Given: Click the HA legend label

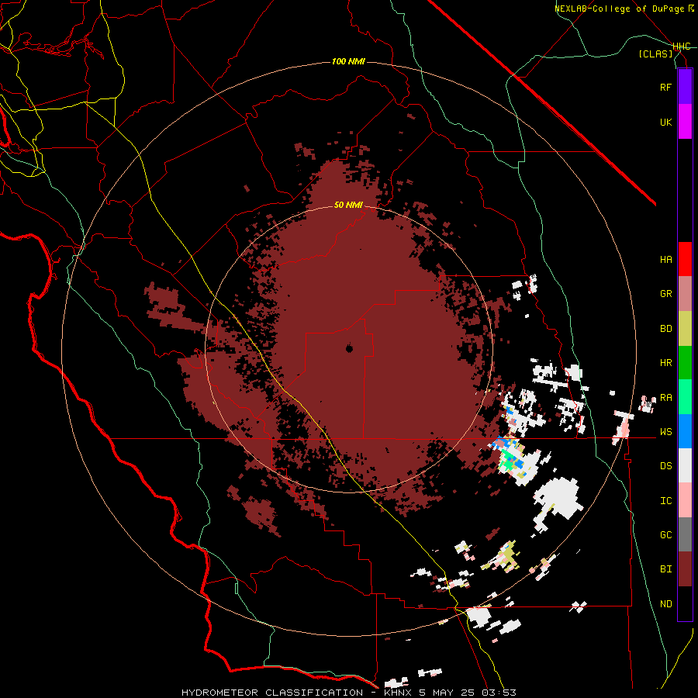Looking at the screenshot, I should [665, 260].
